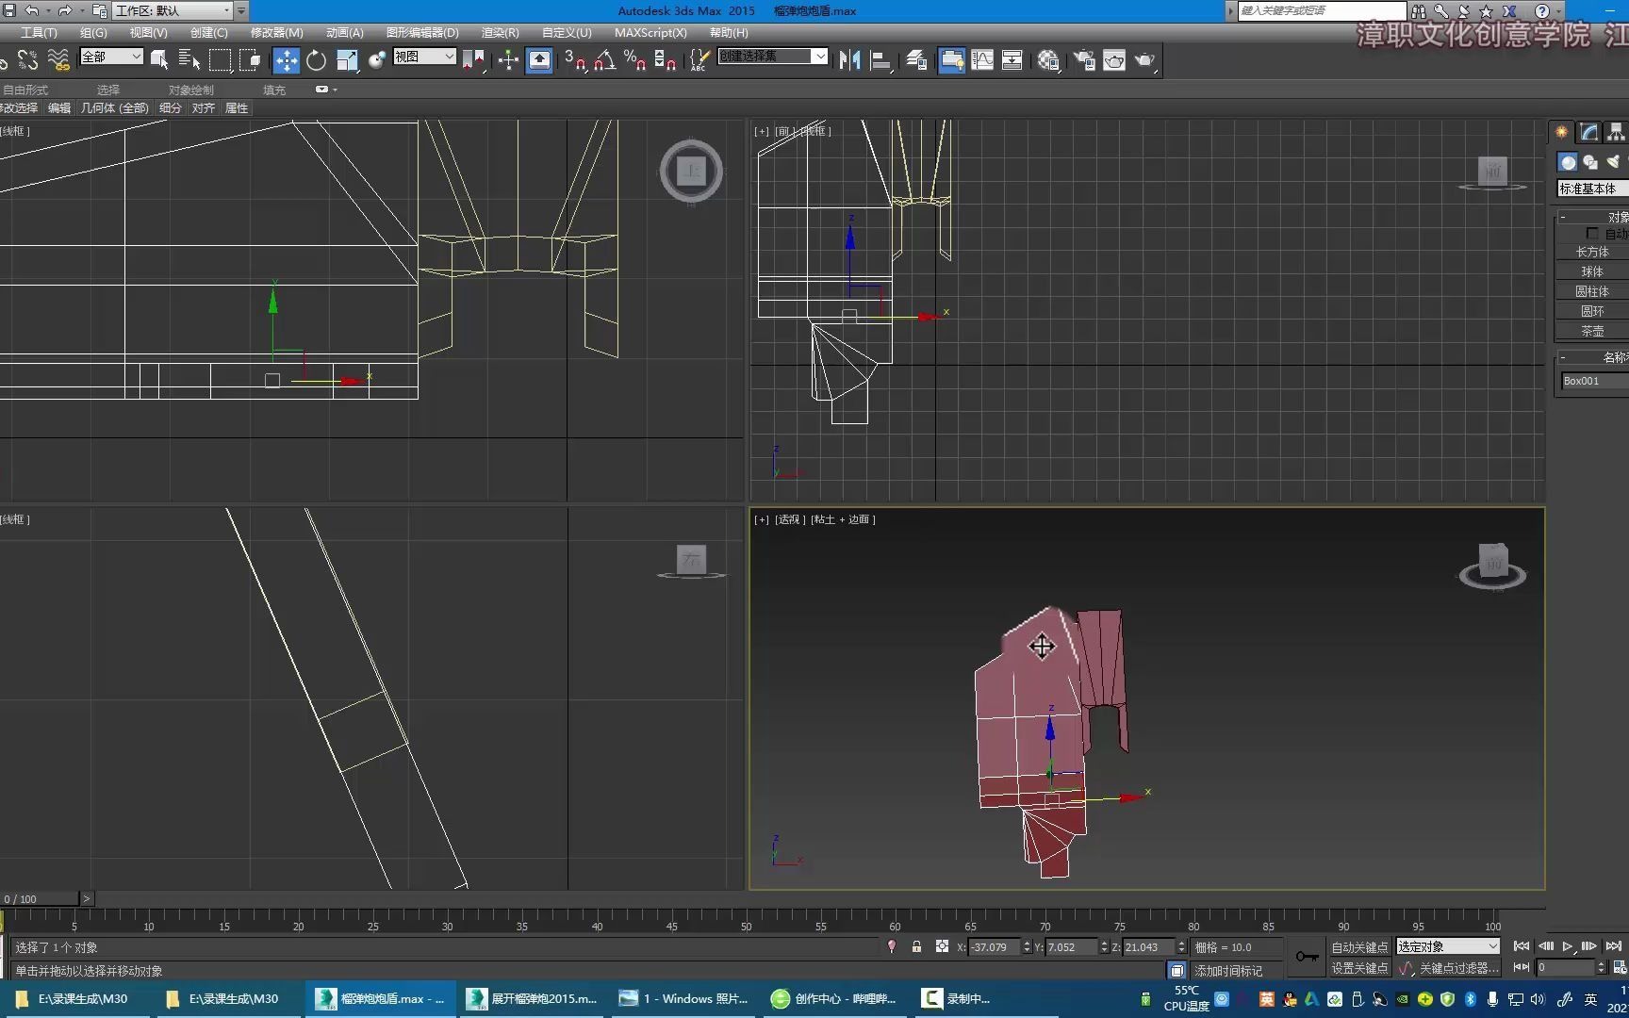1629x1018 pixels.
Task: Toggle Percent Snap
Action: click(634, 60)
